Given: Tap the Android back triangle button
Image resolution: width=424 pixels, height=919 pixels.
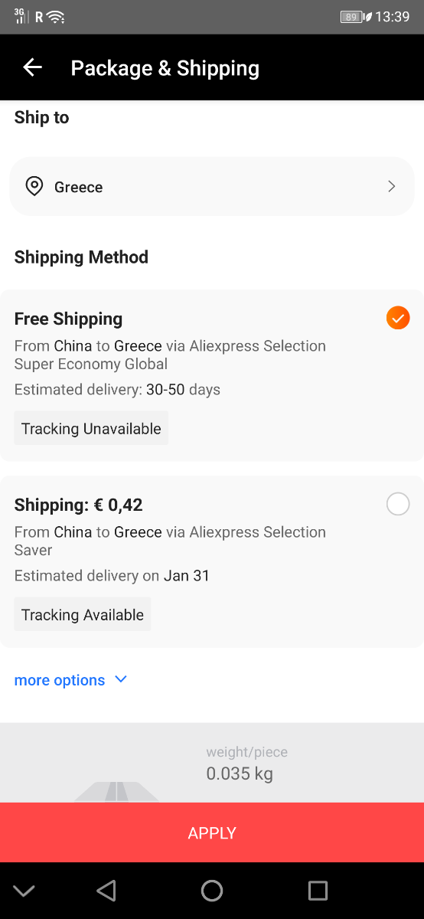Looking at the screenshot, I should coord(106,890).
